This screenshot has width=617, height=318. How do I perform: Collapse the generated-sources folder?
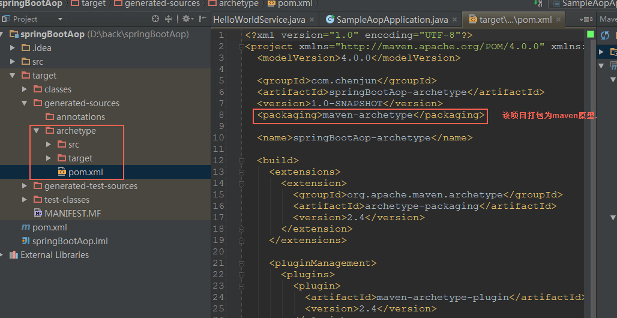(25, 103)
